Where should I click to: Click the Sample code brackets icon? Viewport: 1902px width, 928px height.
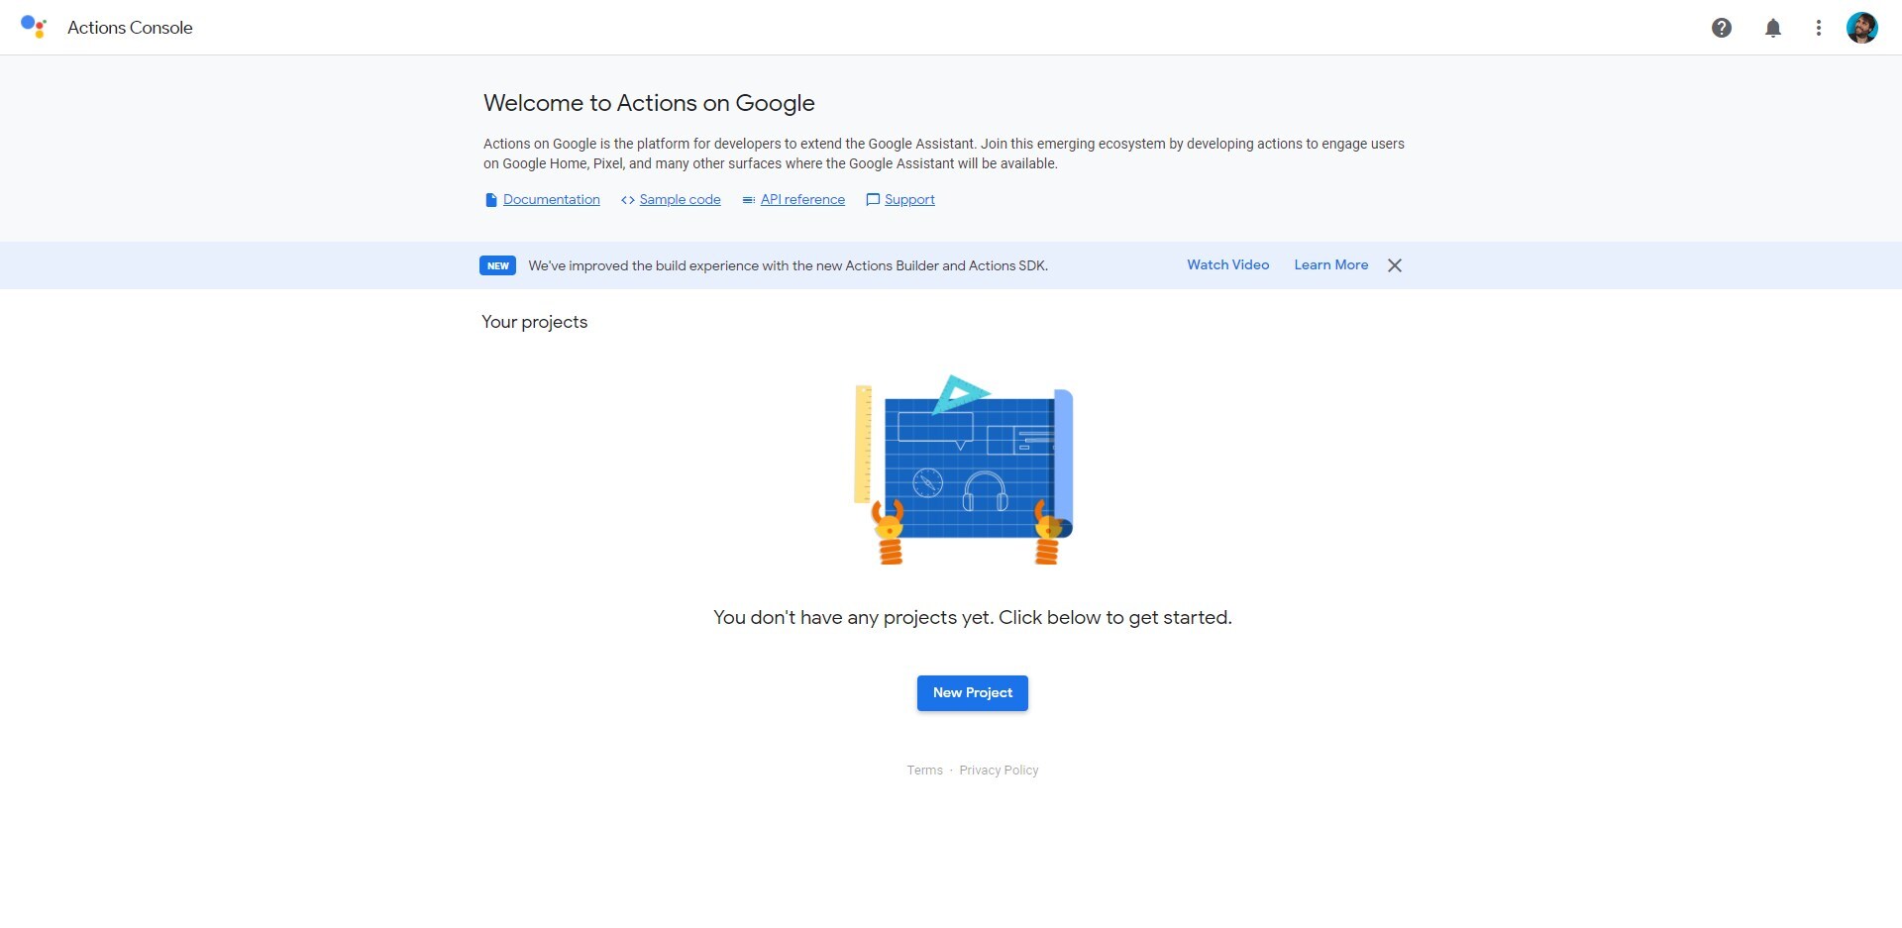coord(628,200)
